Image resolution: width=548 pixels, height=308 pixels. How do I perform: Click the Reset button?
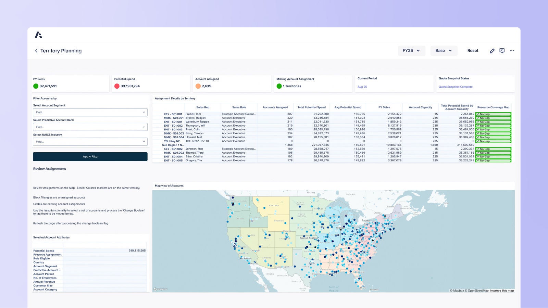pyautogui.click(x=473, y=51)
